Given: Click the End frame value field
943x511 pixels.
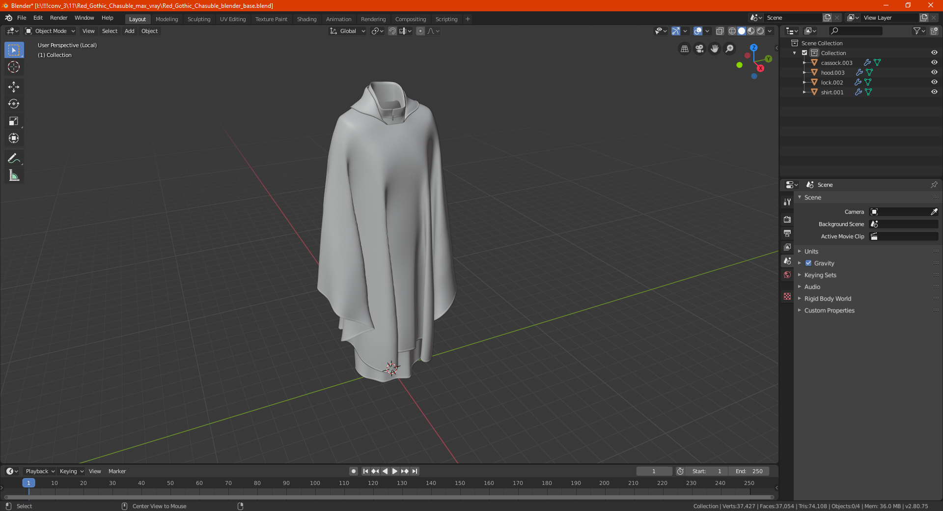Looking at the screenshot, I should point(749,471).
